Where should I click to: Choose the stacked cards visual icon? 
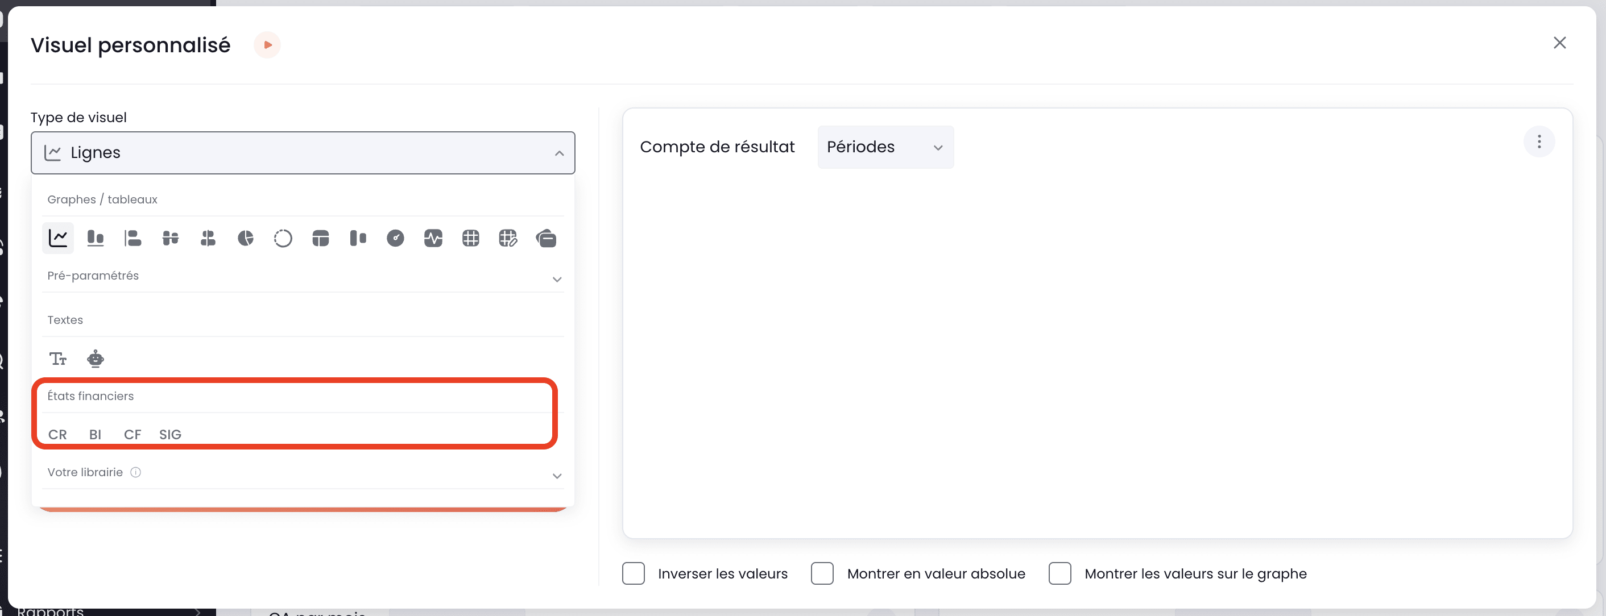(x=546, y=238)
